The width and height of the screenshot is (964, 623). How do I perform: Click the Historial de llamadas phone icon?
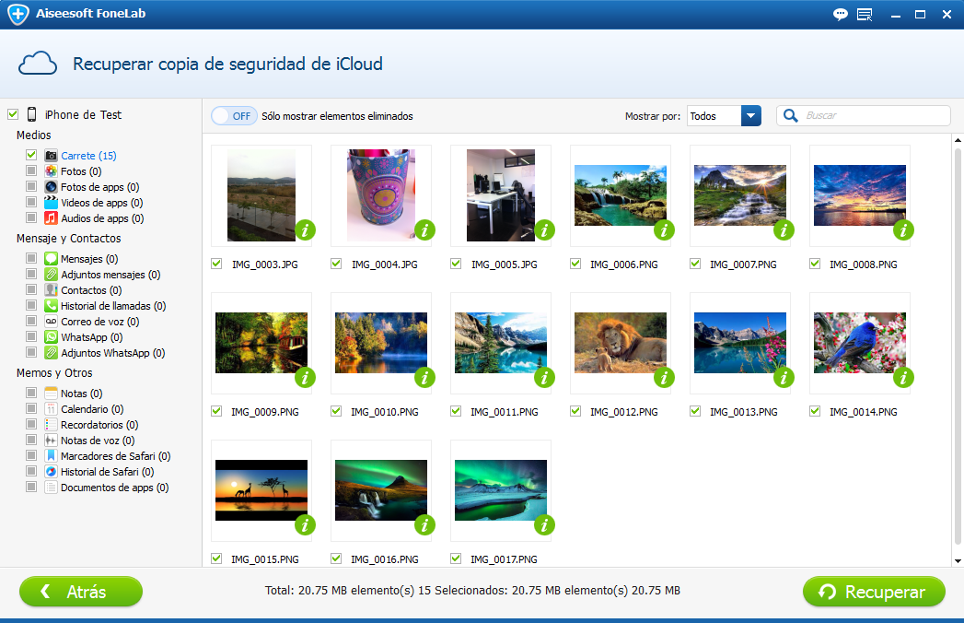[x=51, y=305]
